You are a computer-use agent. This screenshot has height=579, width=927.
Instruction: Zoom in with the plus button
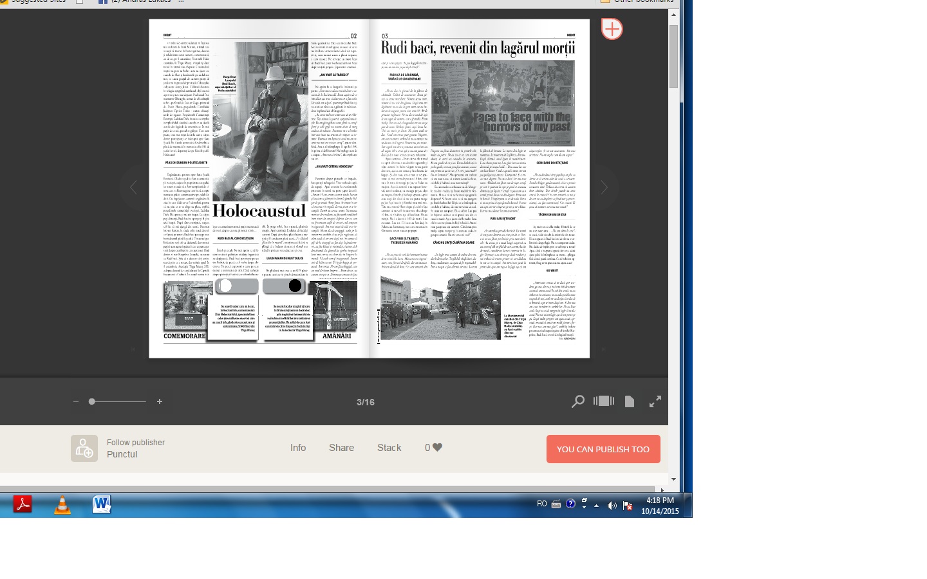tap(160, 401)
